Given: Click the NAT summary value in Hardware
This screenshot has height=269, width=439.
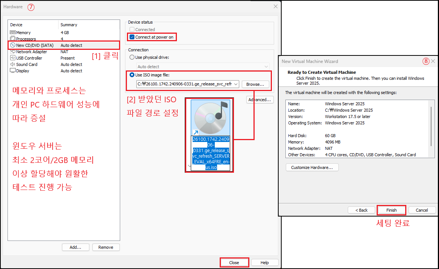Looking at the screenshot, I should [x=64, y=52].
